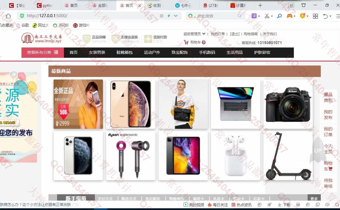Screen dimensions: 340x210
Task: Click the 更多 button in 新手指南 bar
Action: (314, 198)
